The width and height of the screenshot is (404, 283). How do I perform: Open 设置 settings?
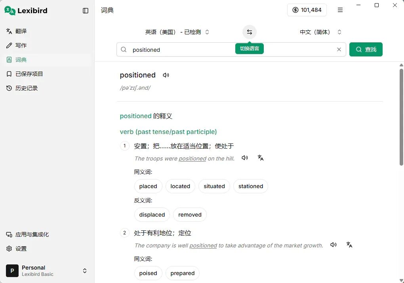(x=47, y=249)
